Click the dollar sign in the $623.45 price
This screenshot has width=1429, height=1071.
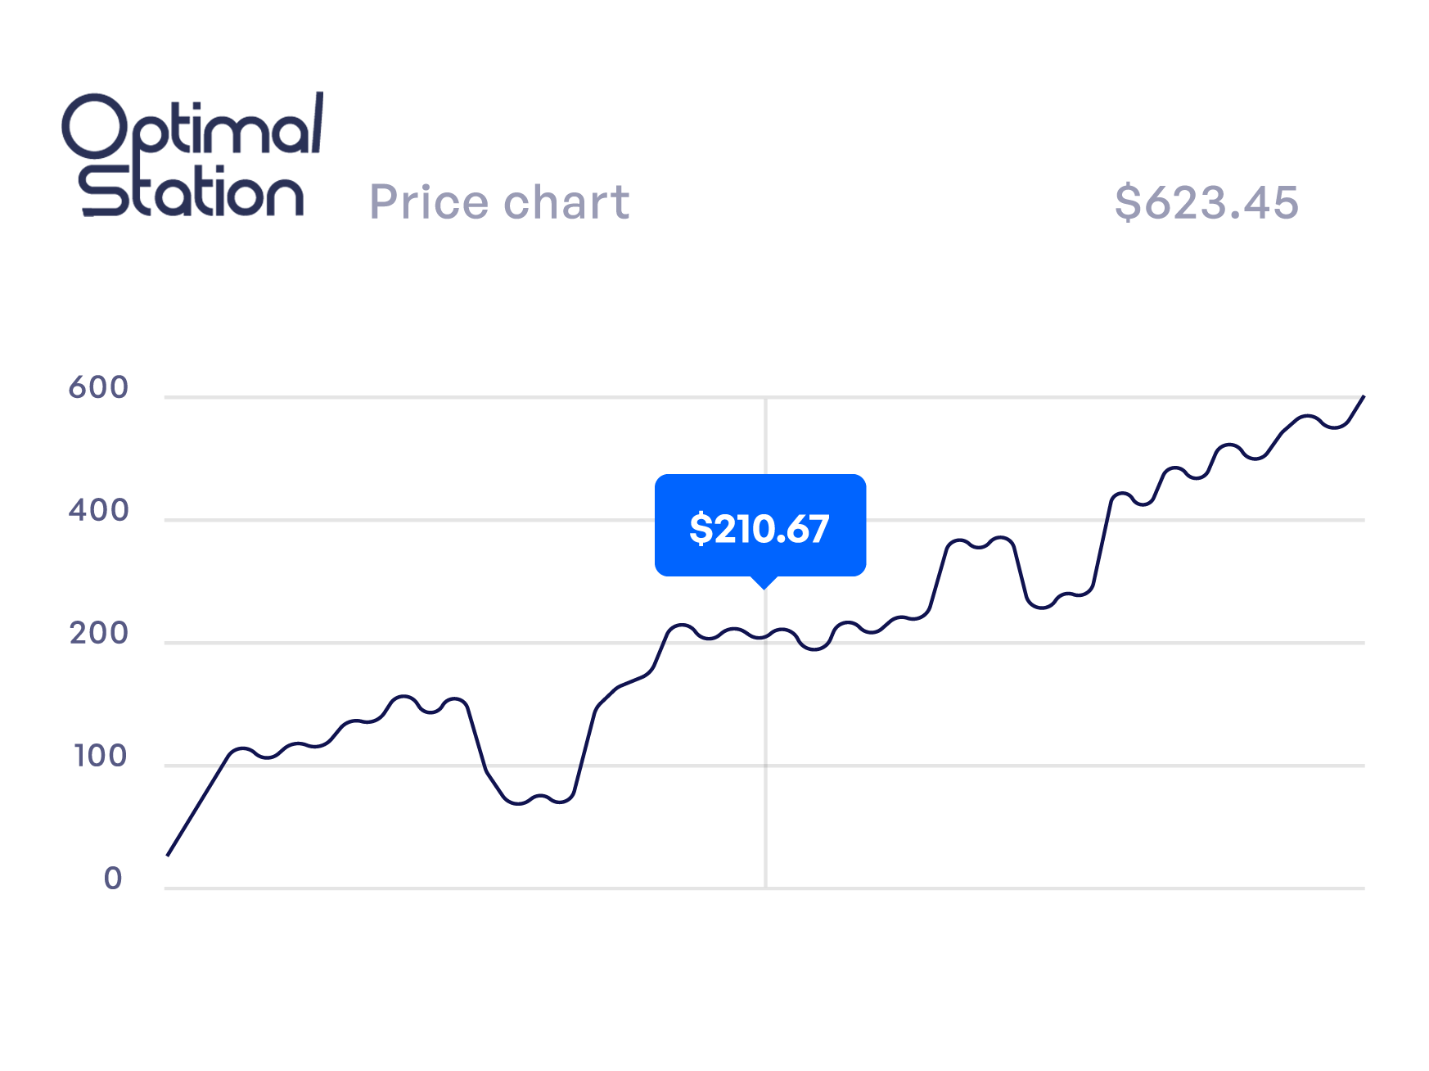1127,202
